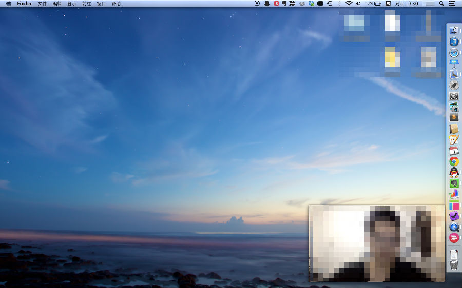Open Finder from the dock
The image size is (462, 288).
pyautogui.click(x=454, y=31)
